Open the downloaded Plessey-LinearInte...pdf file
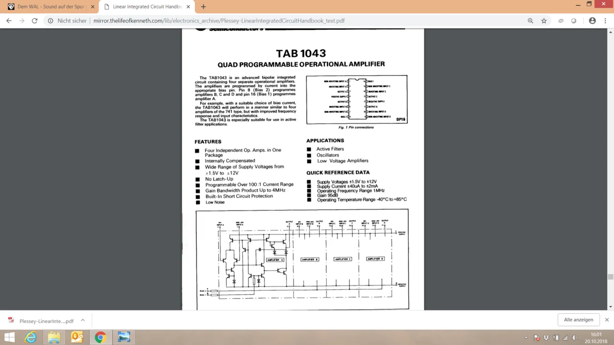 46,321
